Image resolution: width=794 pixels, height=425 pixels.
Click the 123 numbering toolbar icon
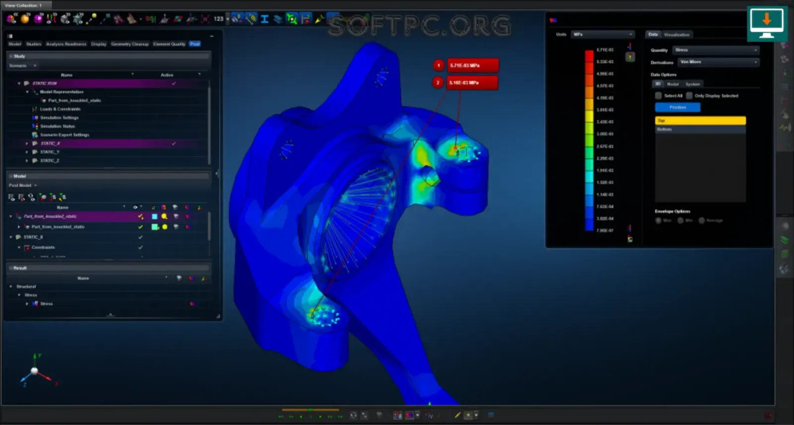pyautogui.click(x=218, y=19)
